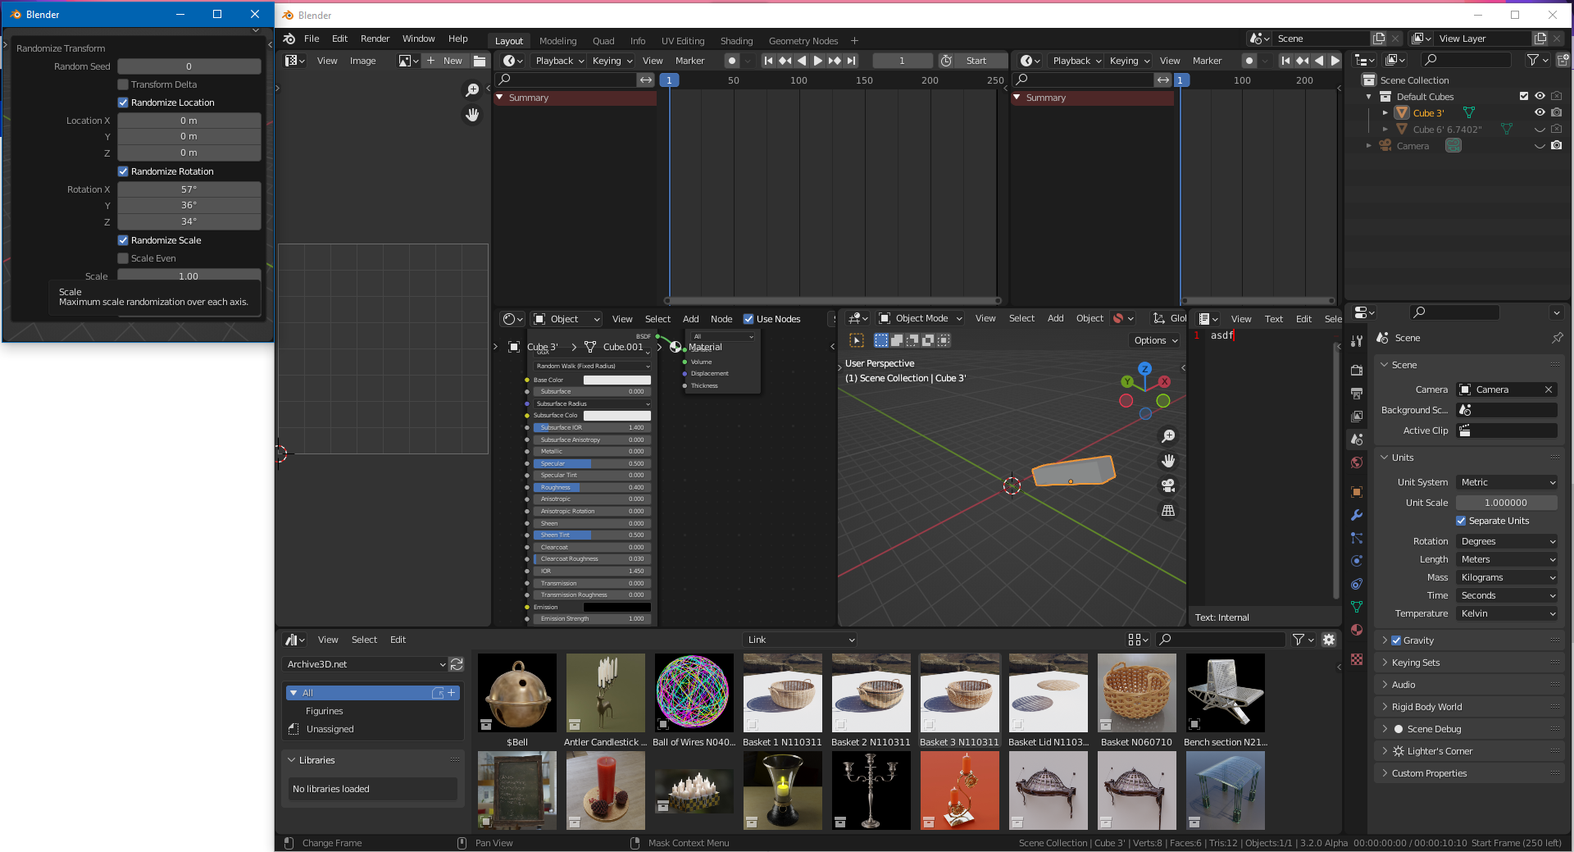Open the View Layer properties tab

[1357, 416]
